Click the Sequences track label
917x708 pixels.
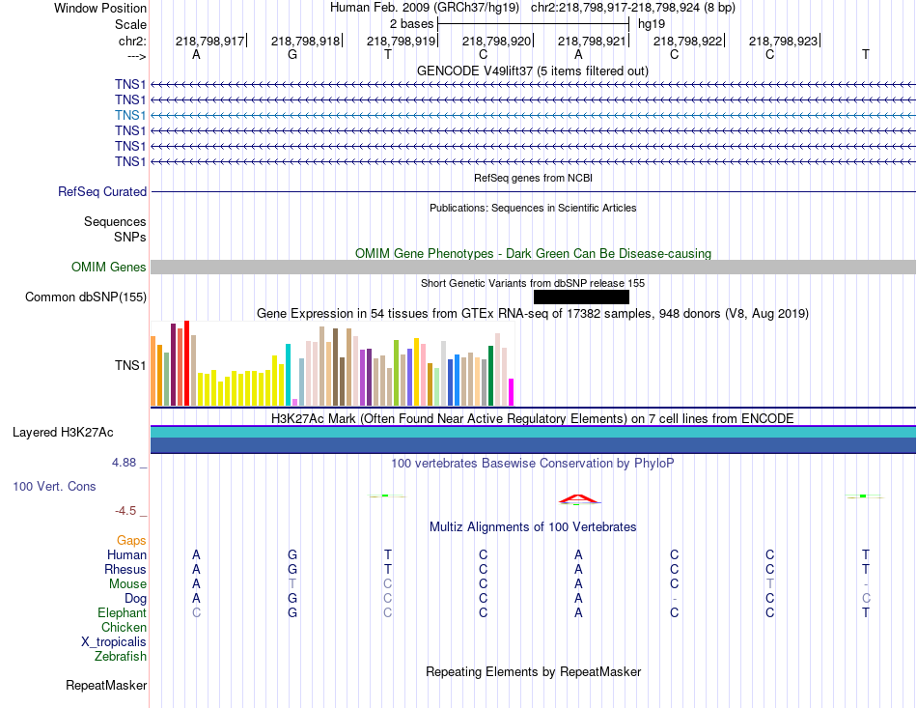(115, 222)
